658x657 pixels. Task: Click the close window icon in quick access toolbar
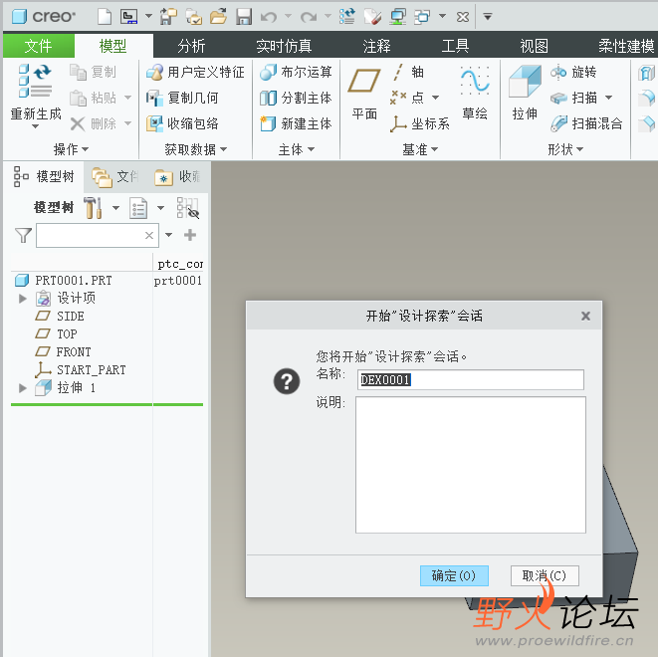point(463,17)
